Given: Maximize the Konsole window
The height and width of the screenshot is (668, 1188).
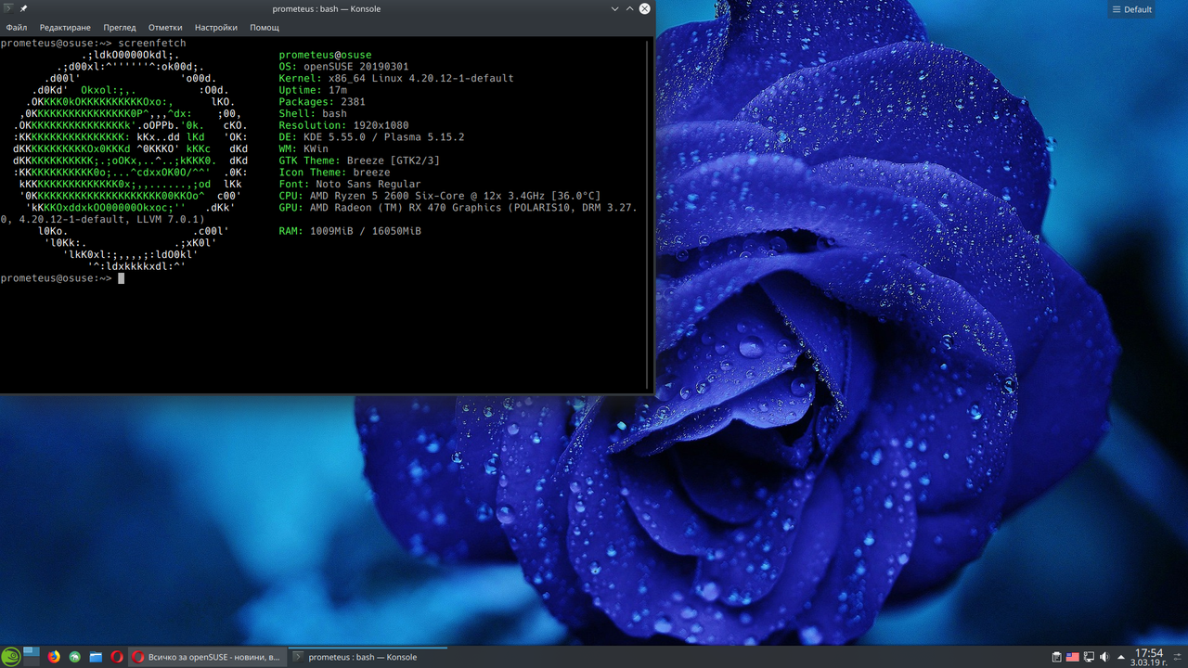Looking at the screenshot, I should (x=629, y=8).
